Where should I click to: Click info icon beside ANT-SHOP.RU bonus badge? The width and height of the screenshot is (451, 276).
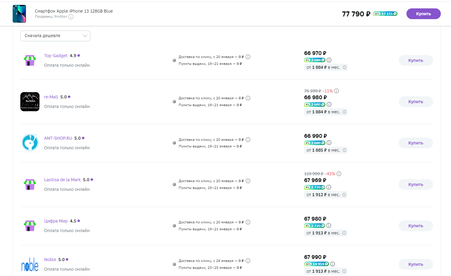pos(329,143)
